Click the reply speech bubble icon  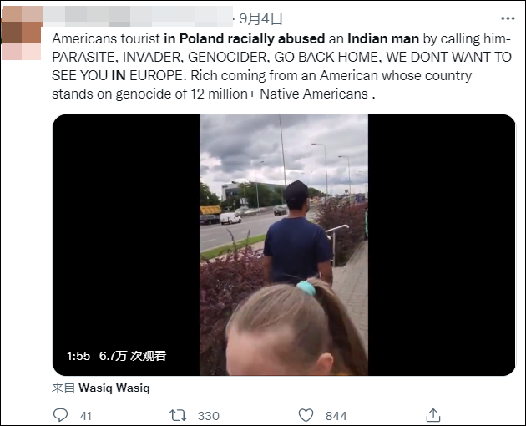click(x=61, y=415)
